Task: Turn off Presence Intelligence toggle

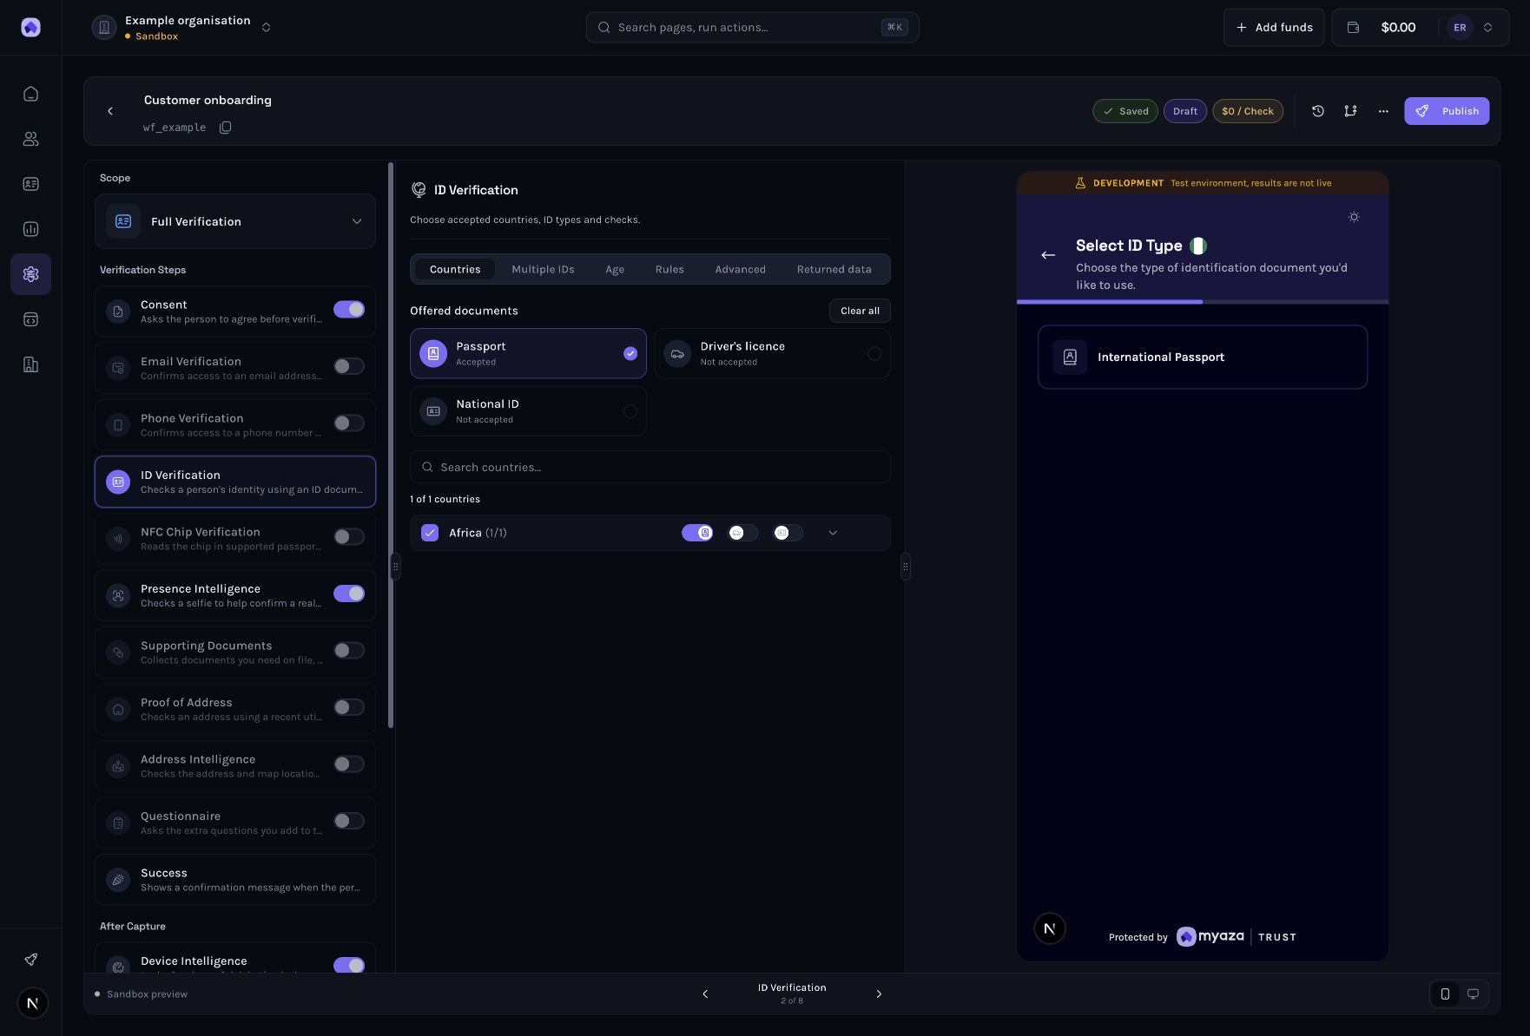Action: pos(349,593)
